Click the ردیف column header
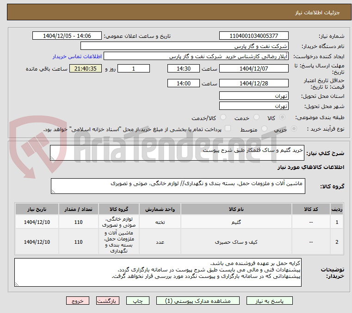The width and height of the screenshot is (352, 313). point(337,209)
